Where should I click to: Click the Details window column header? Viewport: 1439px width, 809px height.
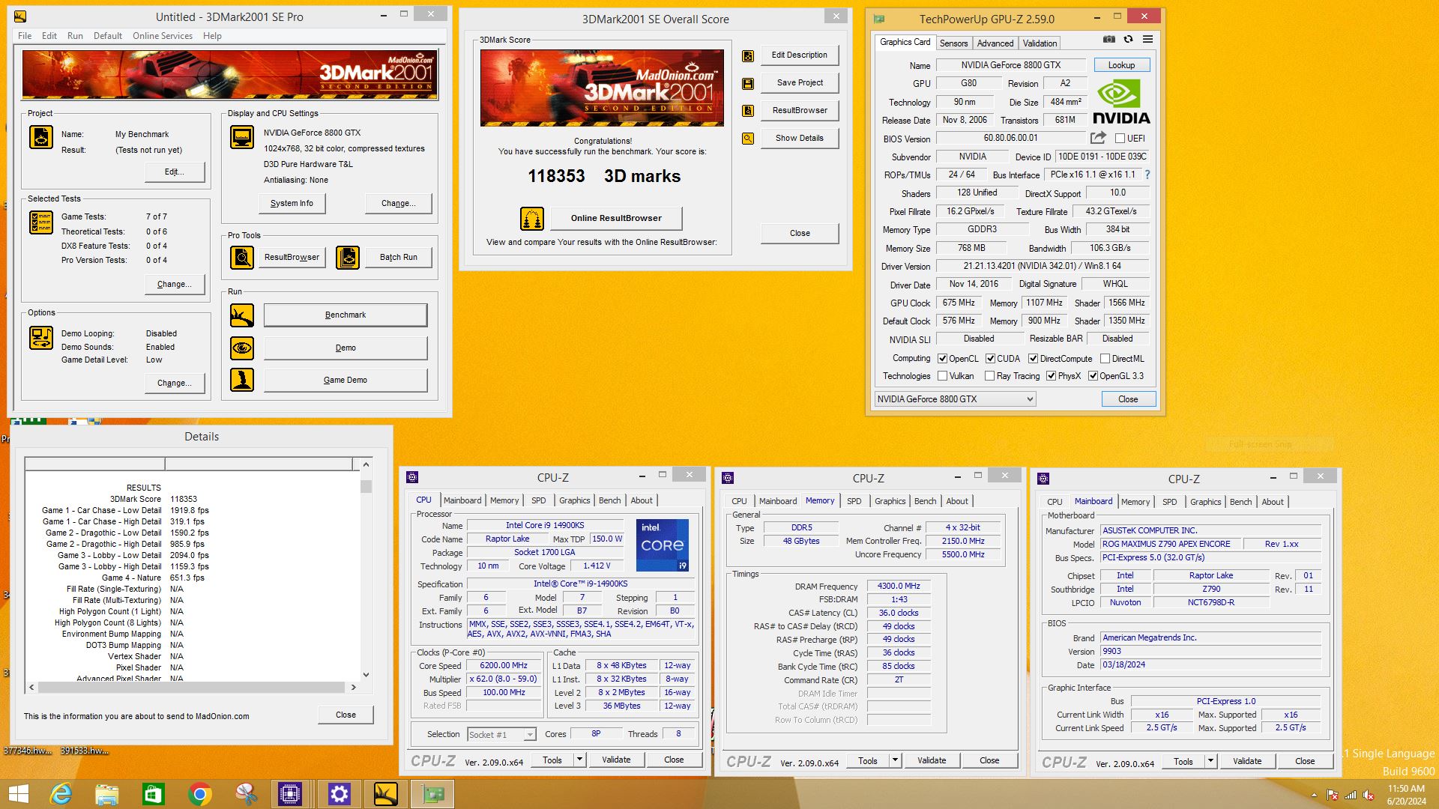click(188, 464)
